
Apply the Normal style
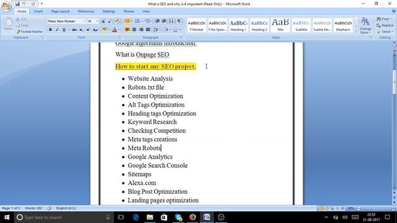pos(197,25)
